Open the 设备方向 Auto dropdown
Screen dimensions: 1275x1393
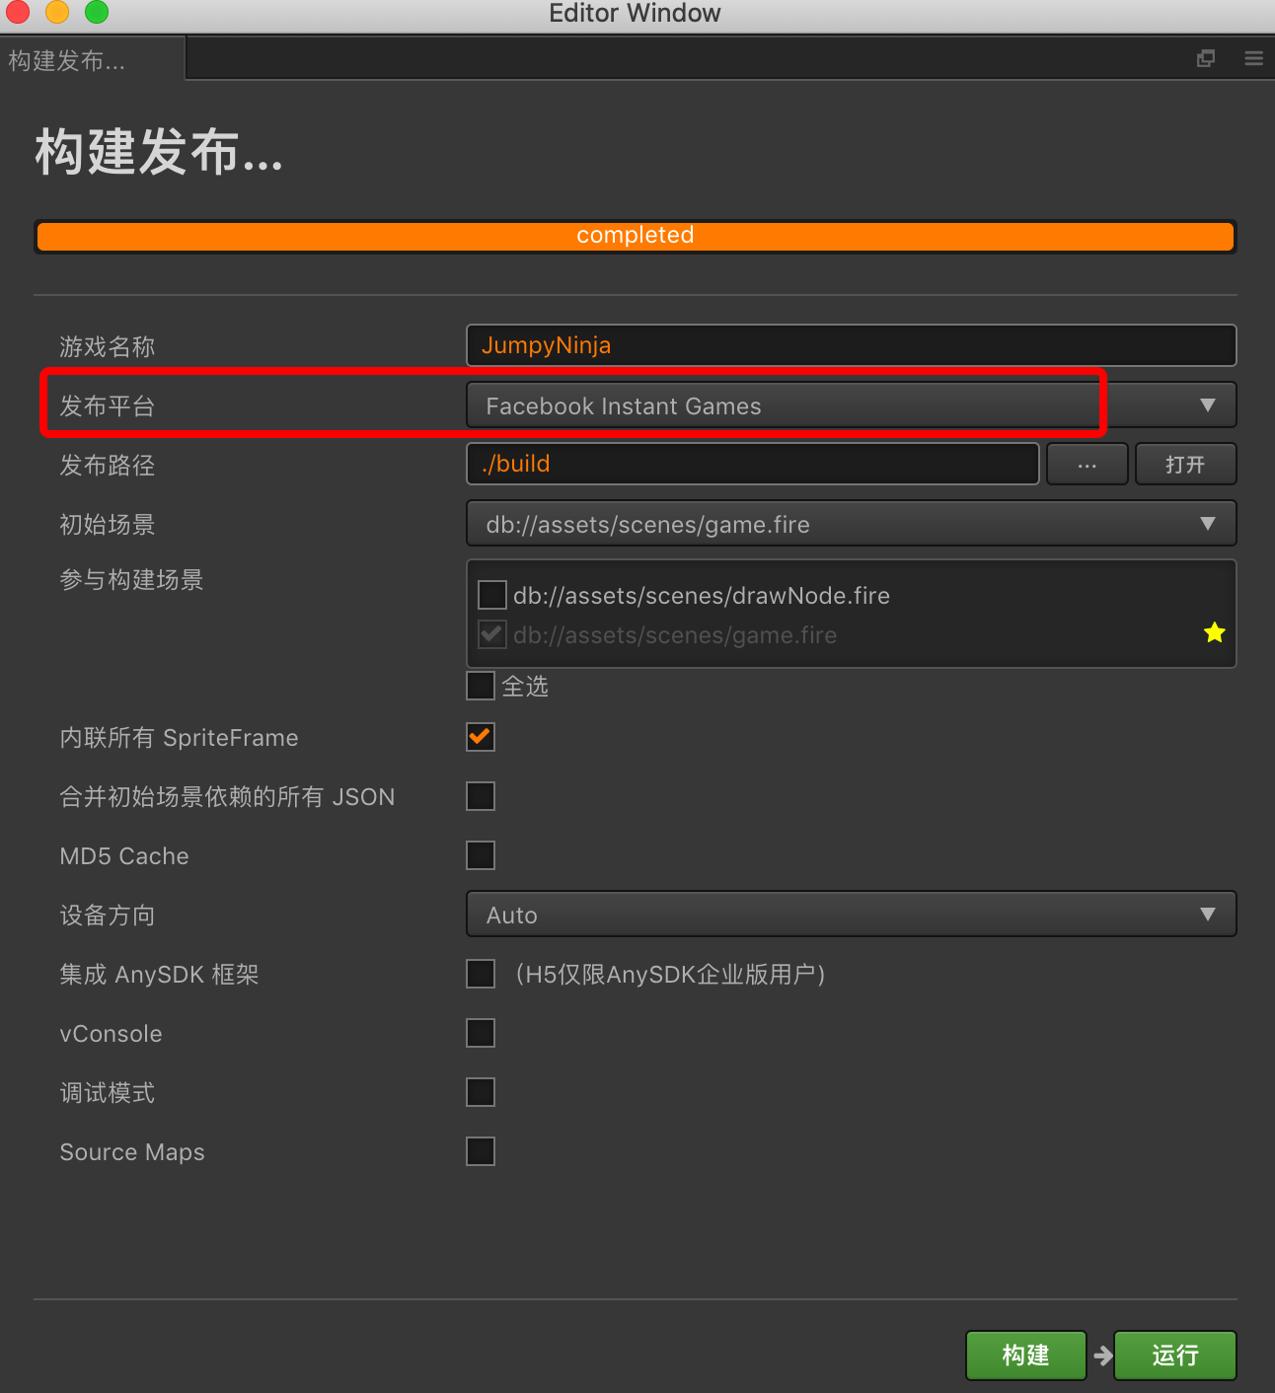[x=851, y=915]
